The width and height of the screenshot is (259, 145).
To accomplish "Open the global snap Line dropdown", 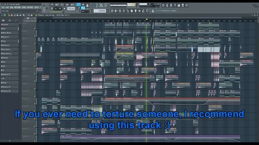I will coord(85,12).
